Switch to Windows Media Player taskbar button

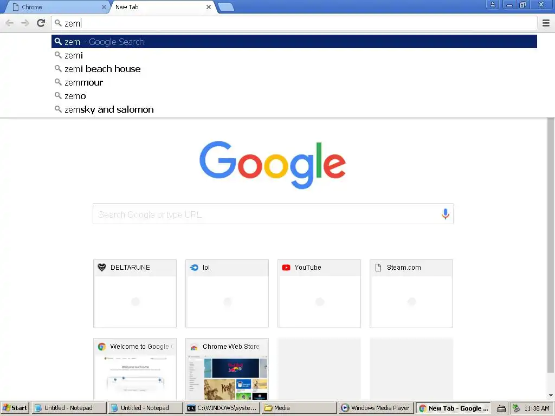(376, 408)
